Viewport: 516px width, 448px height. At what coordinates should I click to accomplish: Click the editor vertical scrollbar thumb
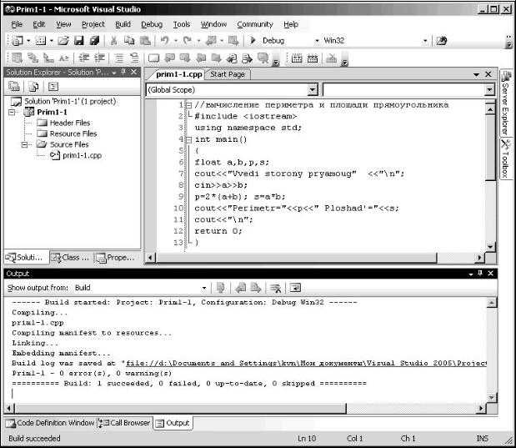pyautogui.click(x=490, y=147)
